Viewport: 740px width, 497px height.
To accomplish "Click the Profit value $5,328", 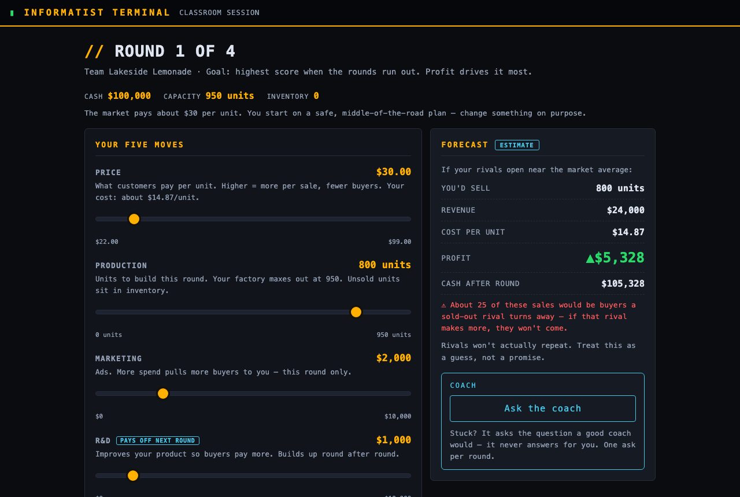I will [x=615, y=258].
